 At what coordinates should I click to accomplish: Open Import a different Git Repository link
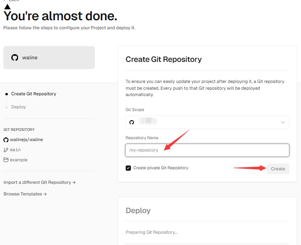(40, 182)
